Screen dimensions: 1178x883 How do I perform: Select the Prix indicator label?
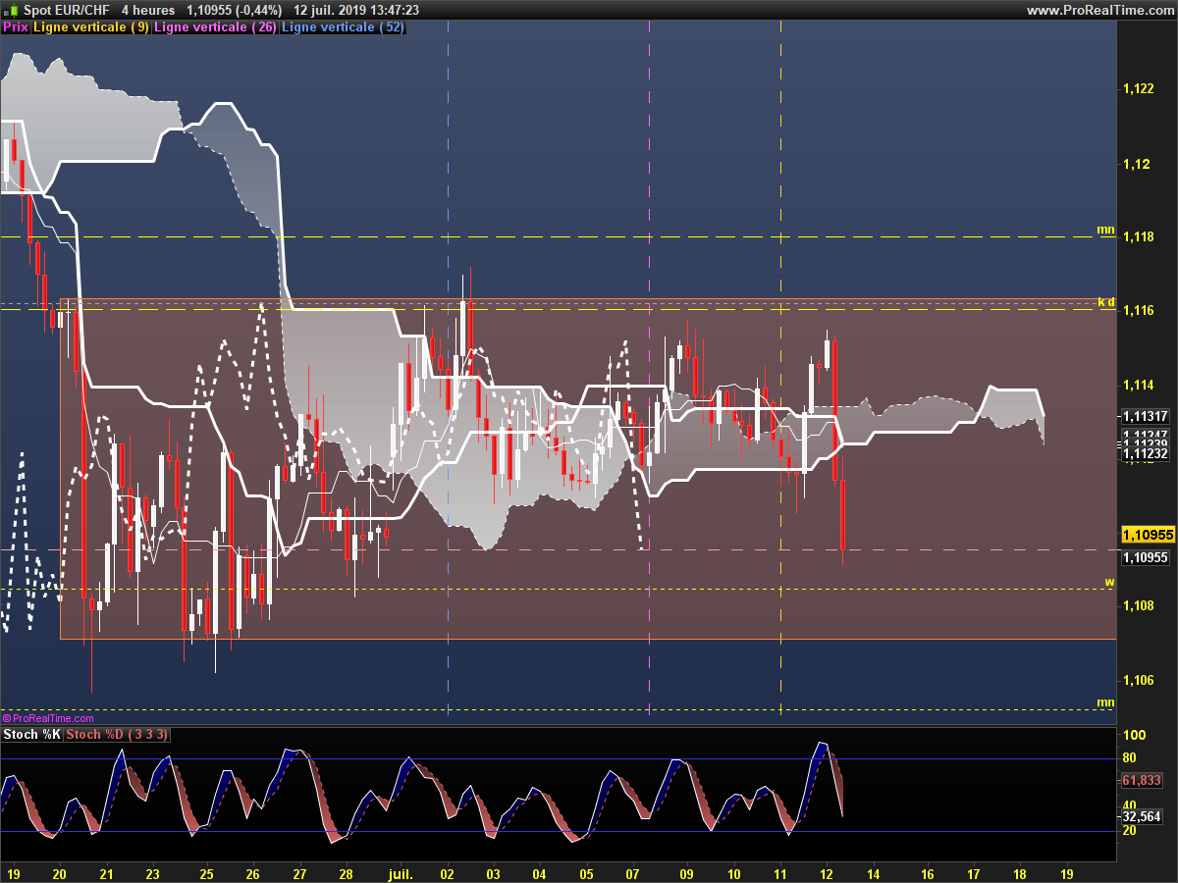tap(16, 27)
